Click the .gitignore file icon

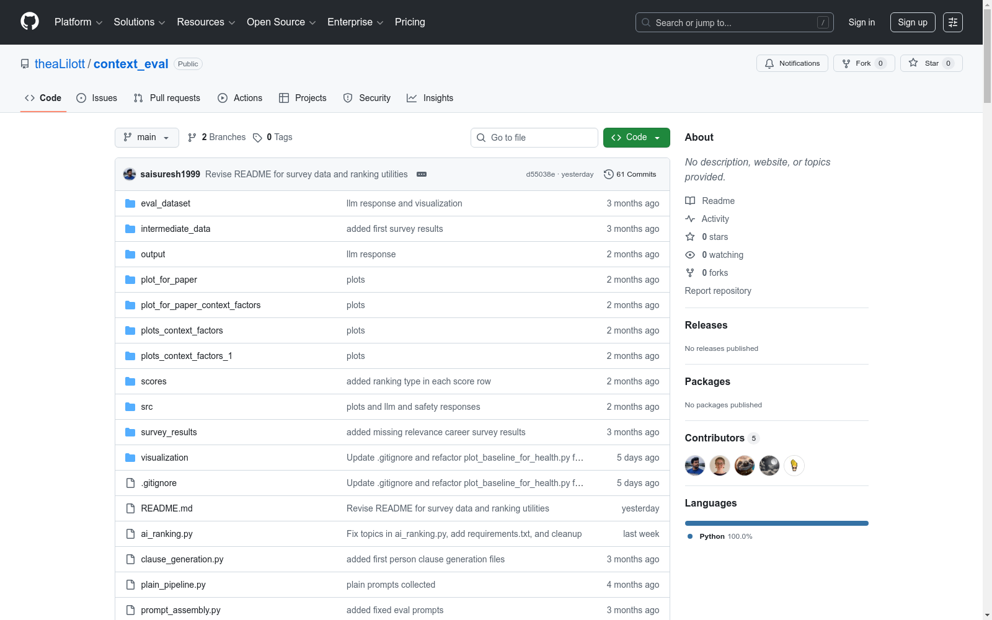click(x=130, y=483)
